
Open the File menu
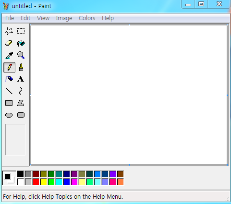10,18
